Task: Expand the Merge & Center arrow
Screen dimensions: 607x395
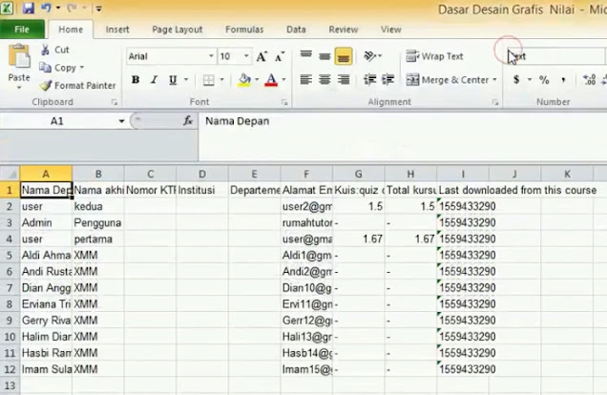Action: click(x=494, y=80)
